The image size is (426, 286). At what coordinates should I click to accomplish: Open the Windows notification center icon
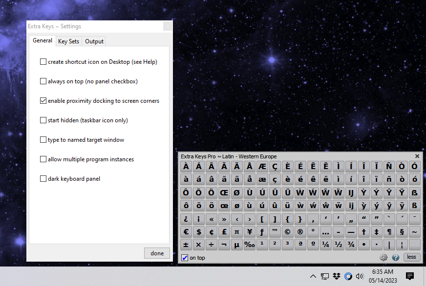(x=410, y=276)
